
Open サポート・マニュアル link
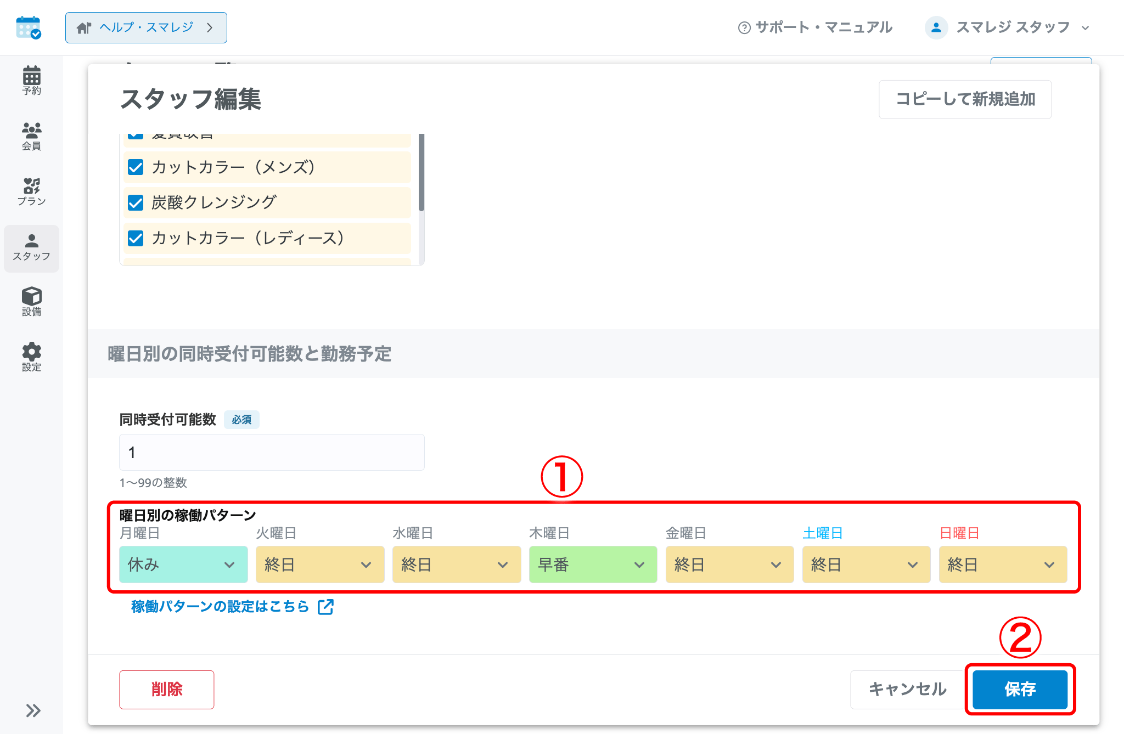816,27
